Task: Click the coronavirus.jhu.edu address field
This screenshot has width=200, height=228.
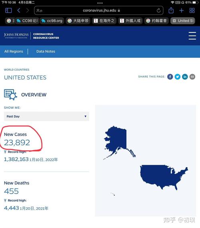Action: (99, 10)
